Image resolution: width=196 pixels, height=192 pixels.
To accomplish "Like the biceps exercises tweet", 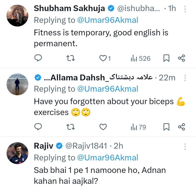I will [103, 127].
